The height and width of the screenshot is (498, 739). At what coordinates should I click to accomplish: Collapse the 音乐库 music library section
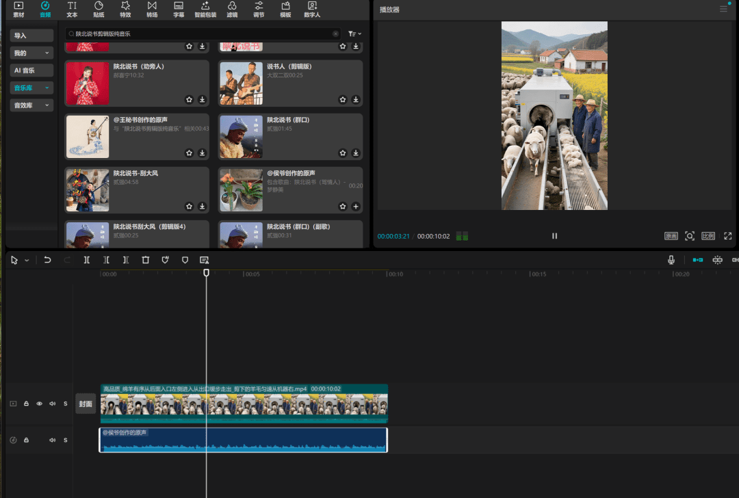pyautogui.click(x=31, y=88)
